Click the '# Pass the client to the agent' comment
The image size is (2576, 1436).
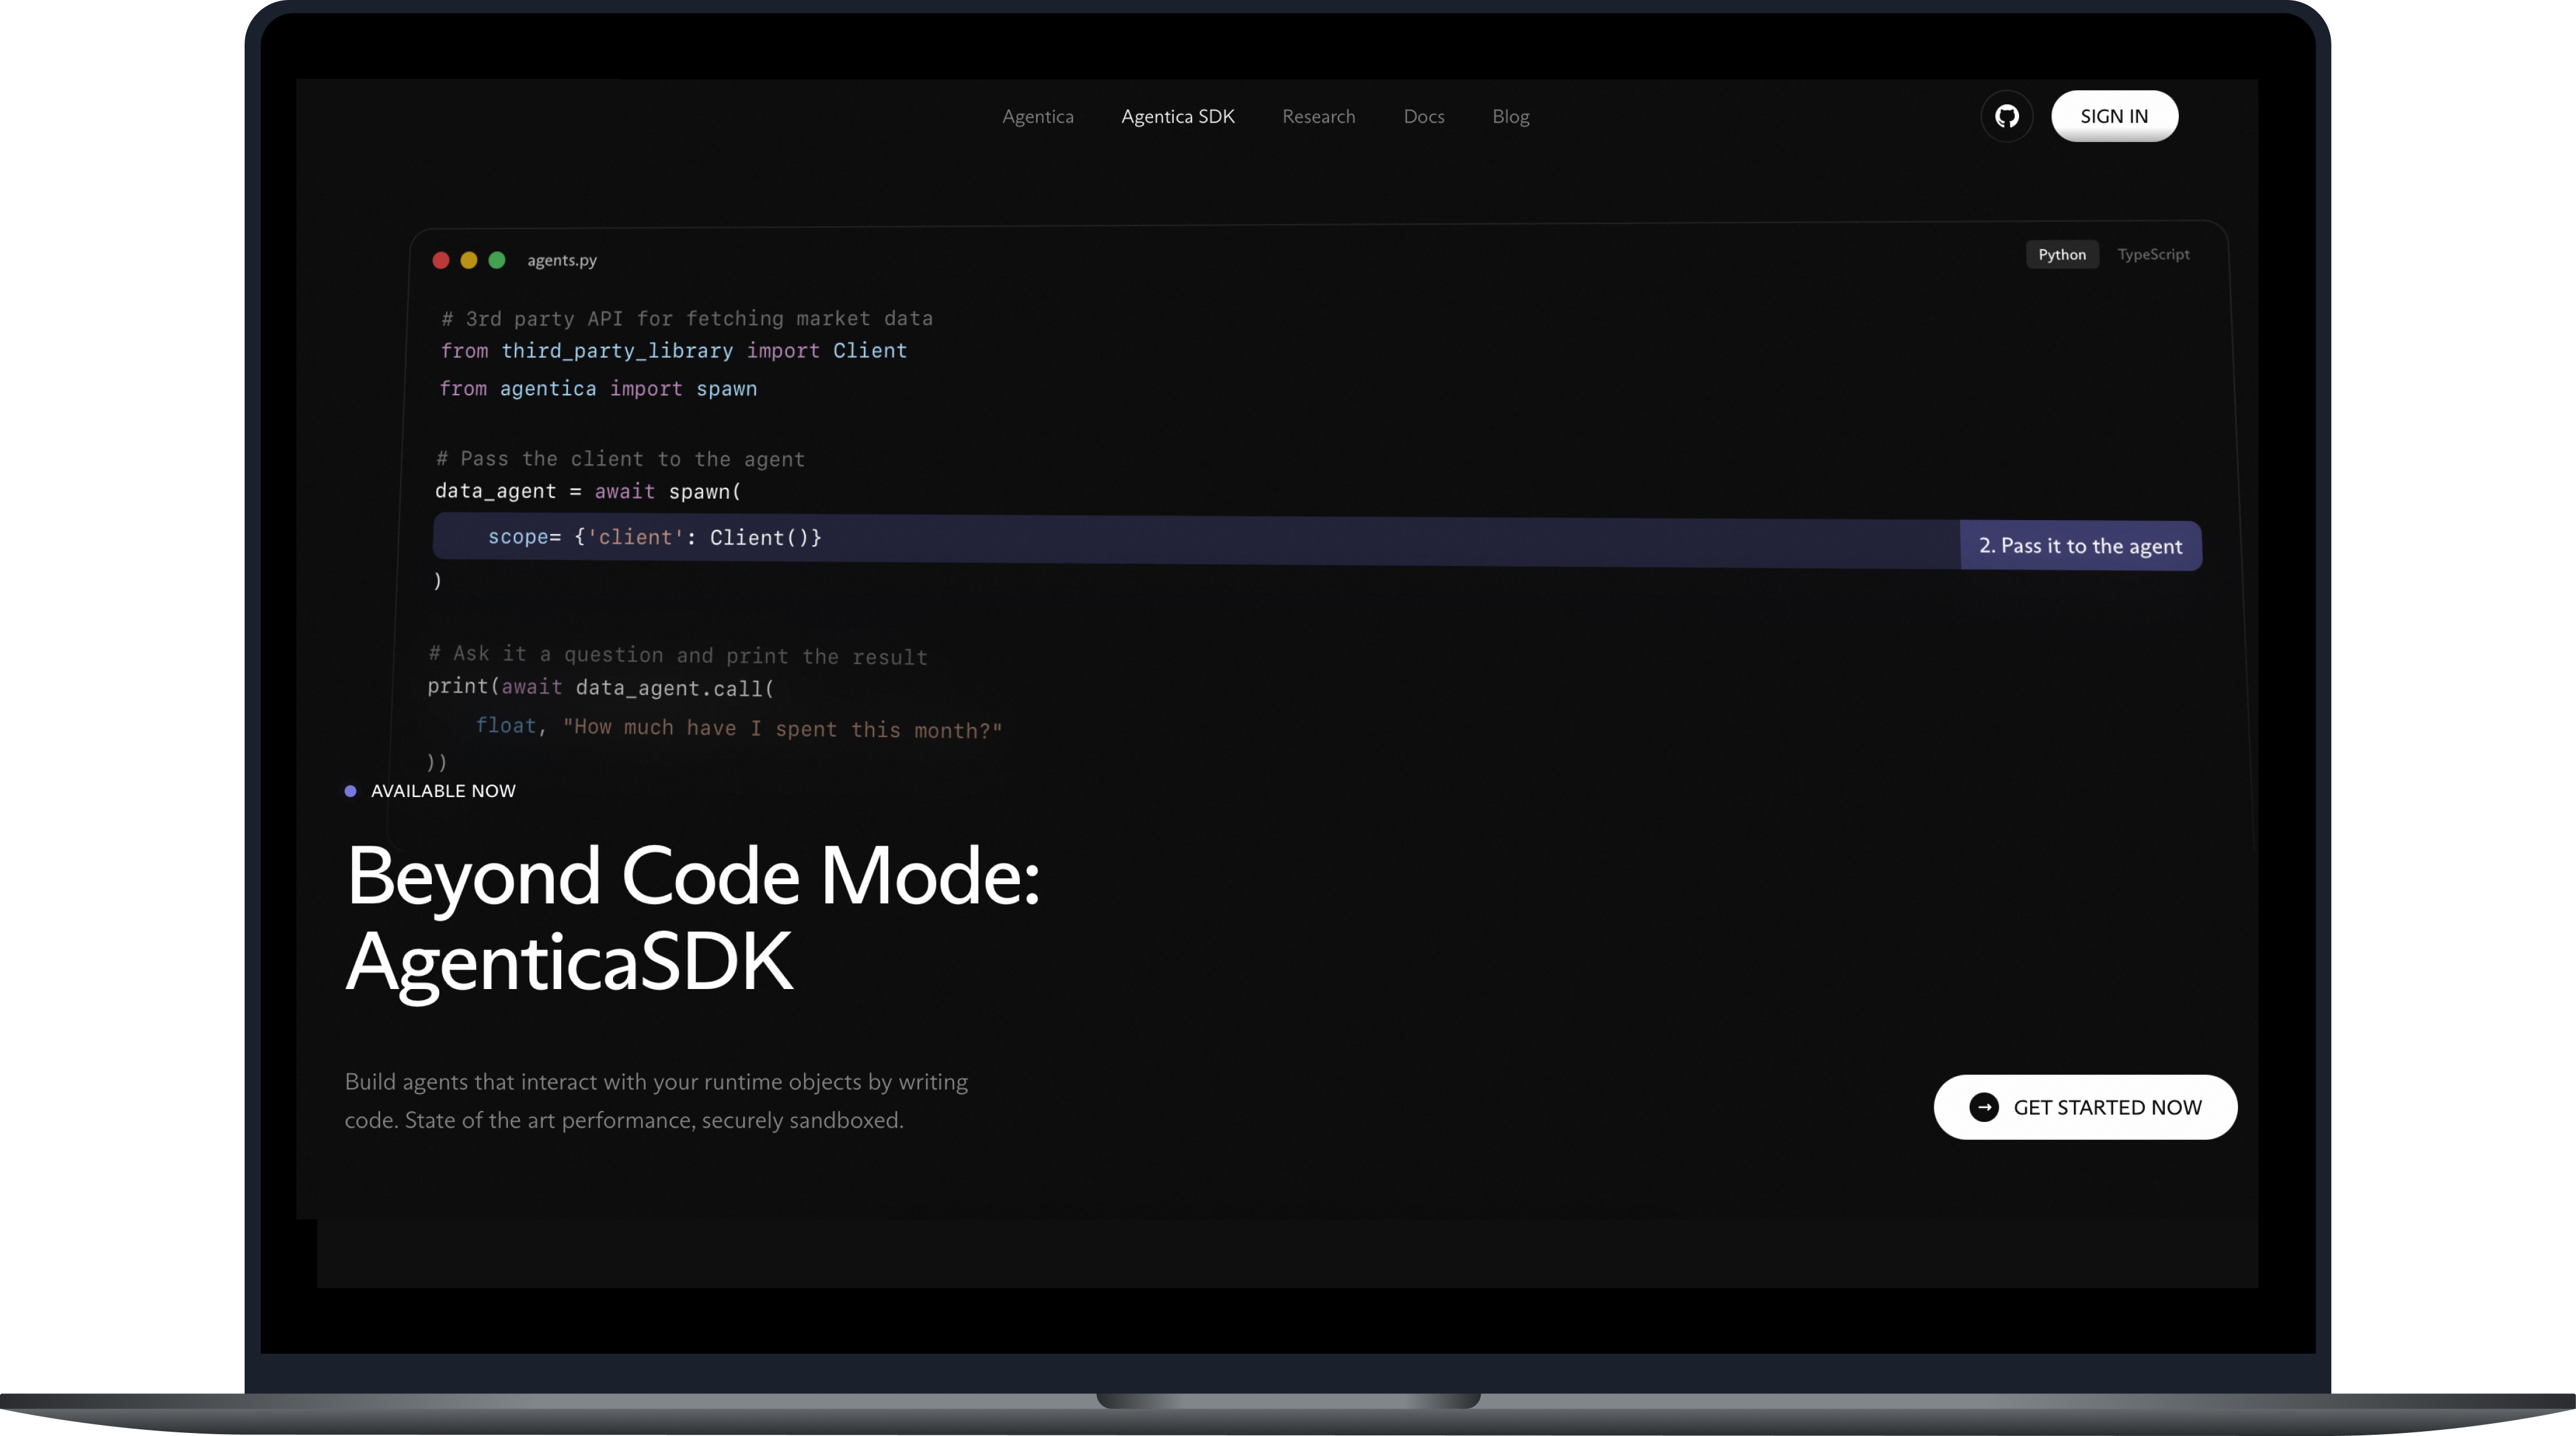620,459
